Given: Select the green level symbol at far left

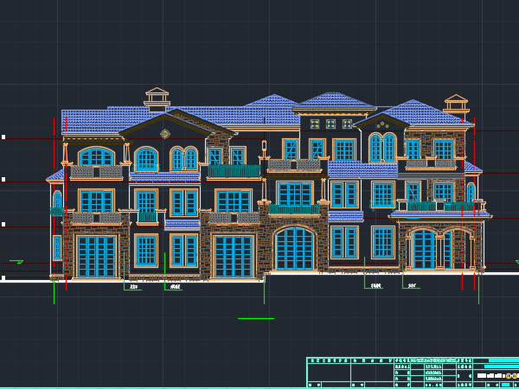Looking at the screenshot, I should click(16, 261).
